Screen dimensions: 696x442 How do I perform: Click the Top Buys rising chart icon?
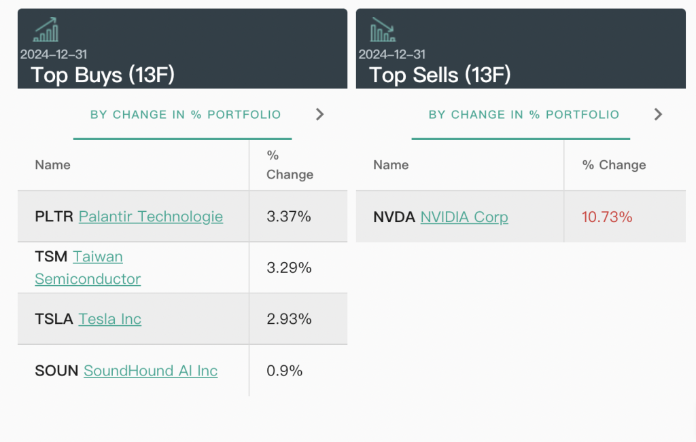[46, 31]
